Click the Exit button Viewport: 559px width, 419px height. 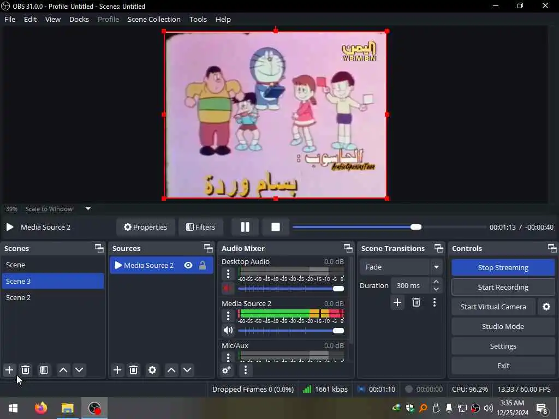[503, 366]
